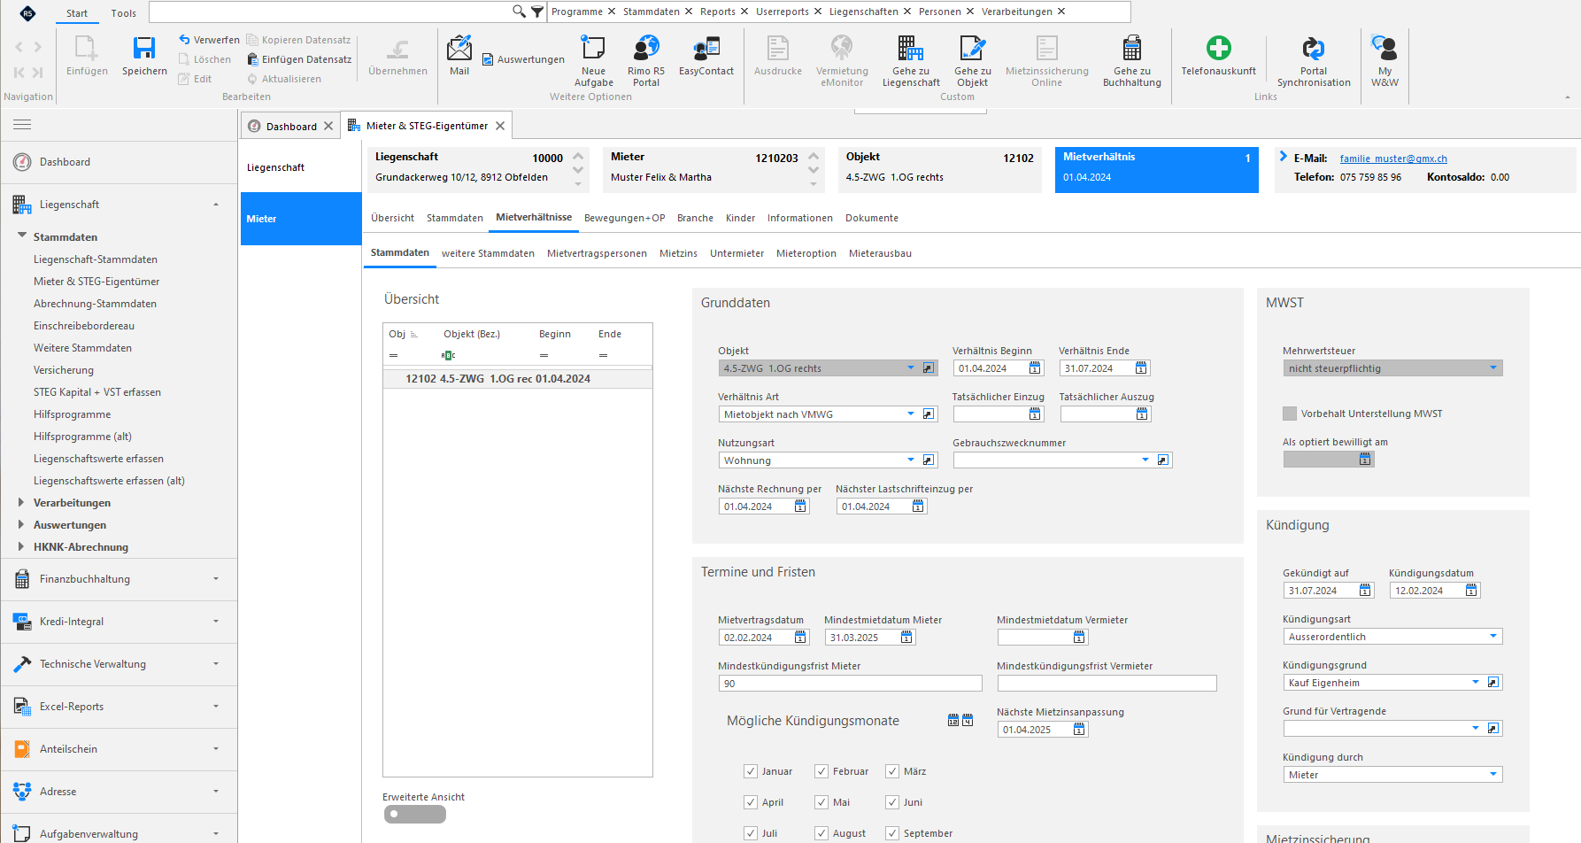Viewport: 1581px width, 843px height.
Task: Close the Mieter & STEG-Eigentümer tab
Action: (500, 126)
